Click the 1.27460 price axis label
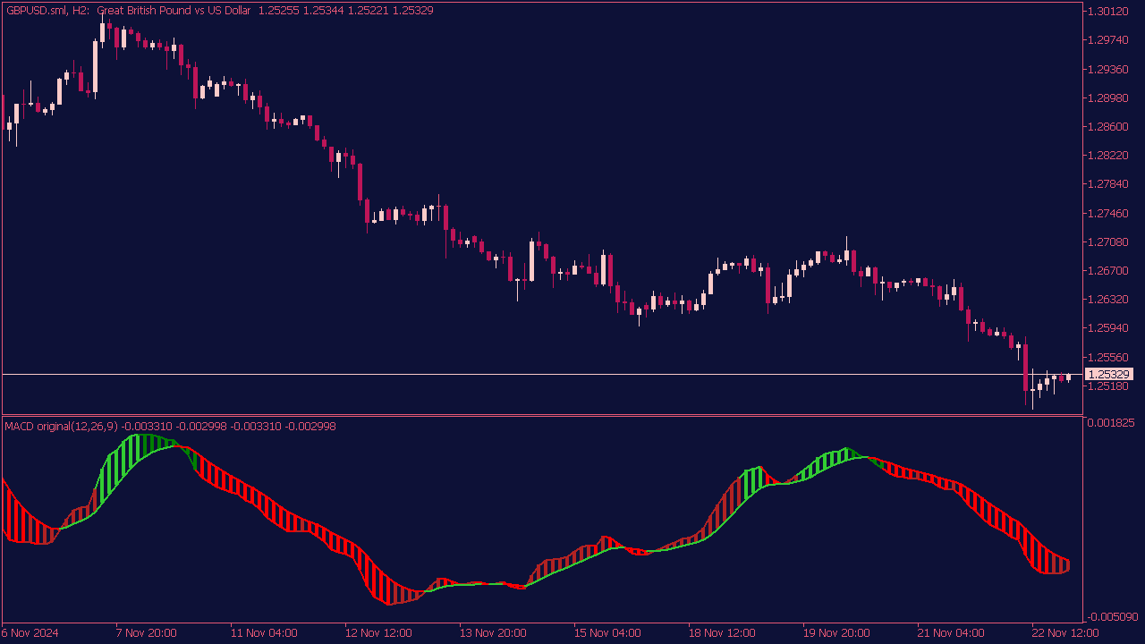Screen dimensions: 1145x644 coord(1109,213)
